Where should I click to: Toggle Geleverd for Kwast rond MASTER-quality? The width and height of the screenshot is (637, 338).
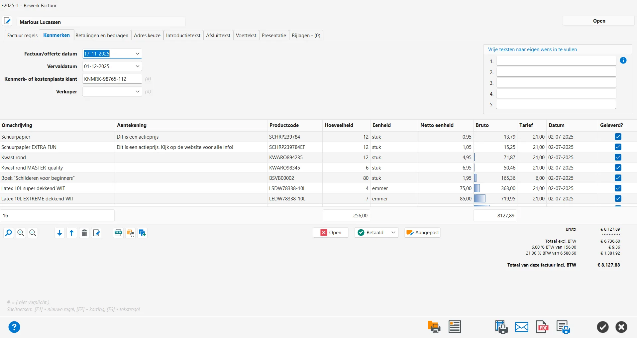pos(618,168)
